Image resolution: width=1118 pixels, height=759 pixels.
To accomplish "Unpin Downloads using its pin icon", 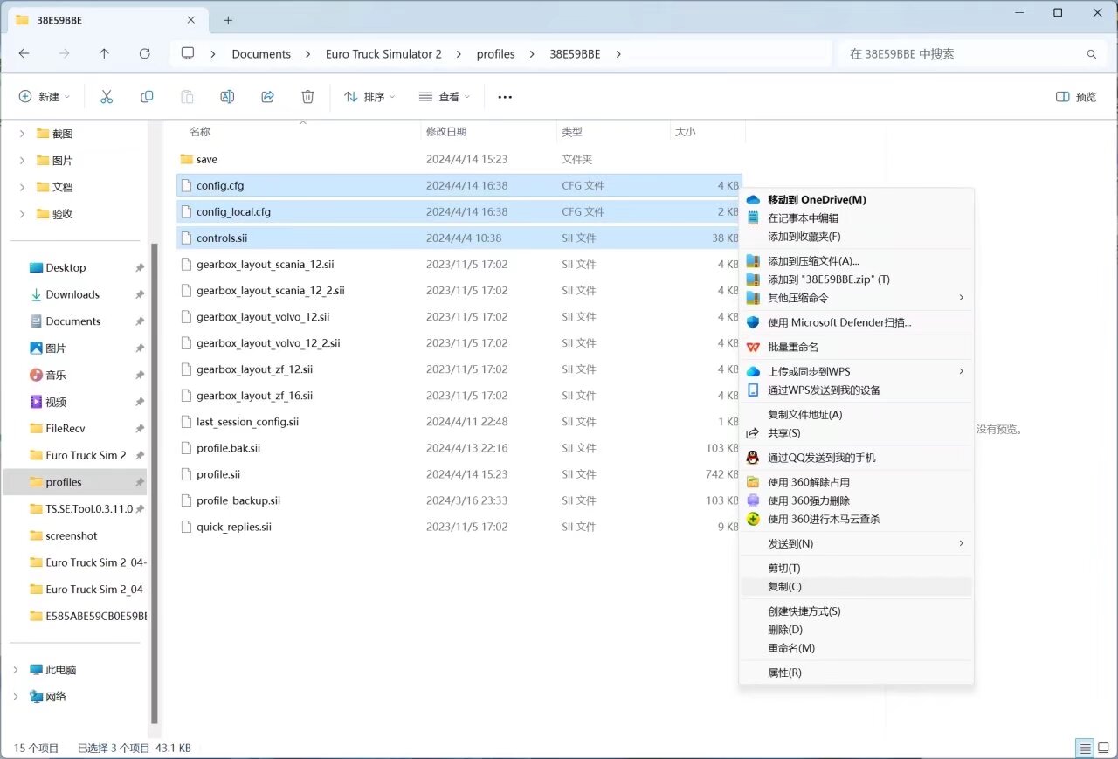I will (x=140, y=295).
